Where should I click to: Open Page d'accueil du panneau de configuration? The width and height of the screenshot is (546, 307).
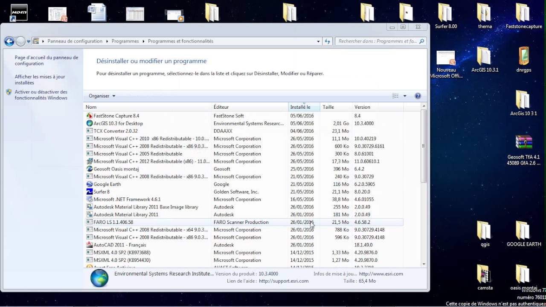tap(46, 61)
